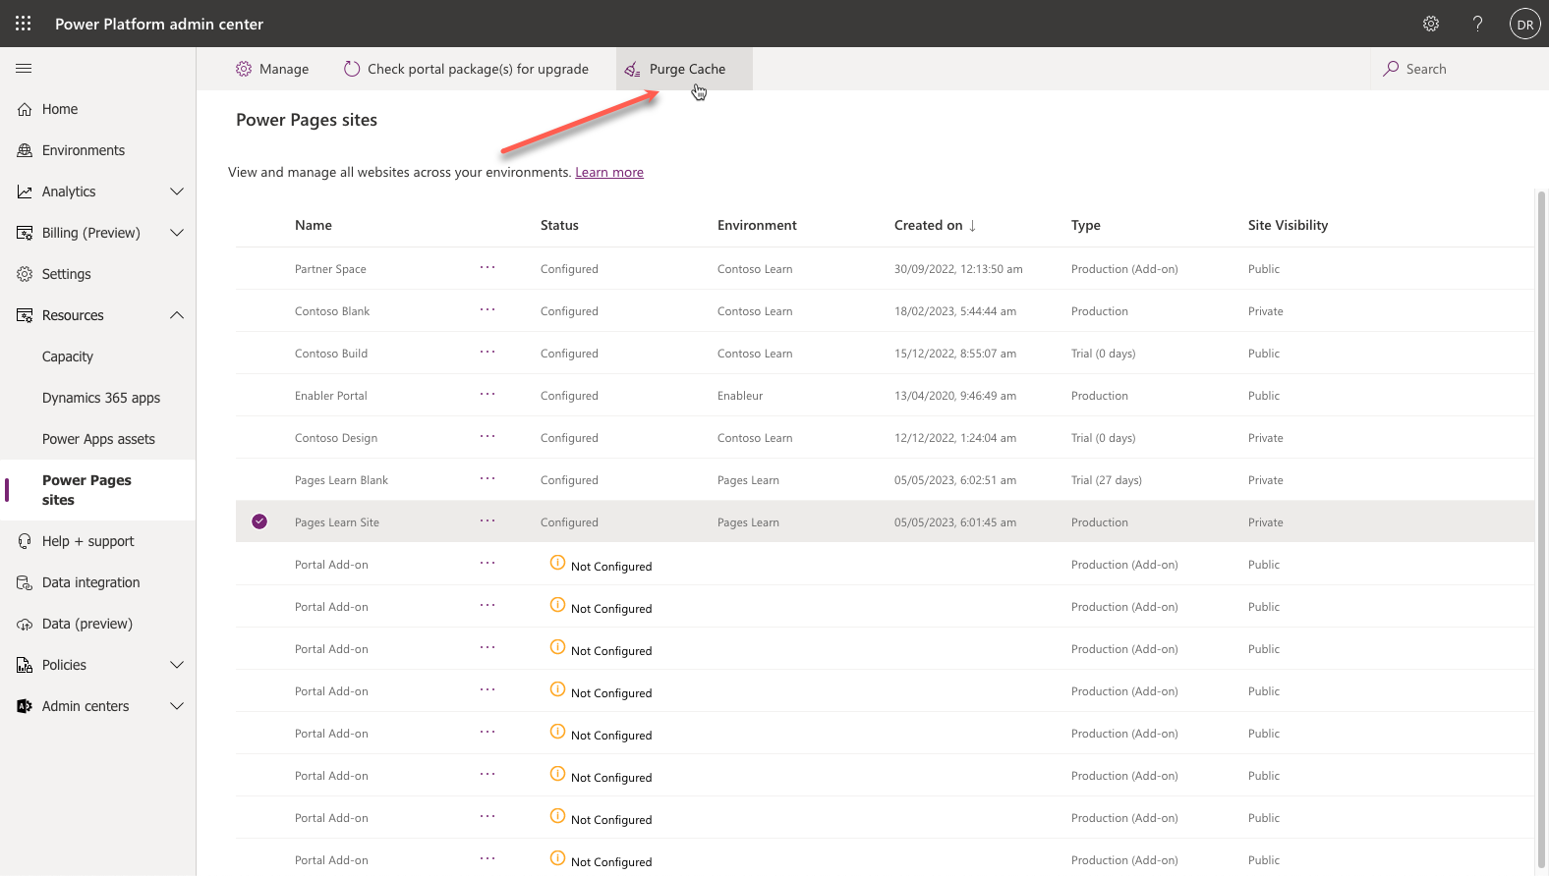This screenshot has width=1549, height=876.
Task: Click the Data (preview) cloud icon
Action: 25,624
